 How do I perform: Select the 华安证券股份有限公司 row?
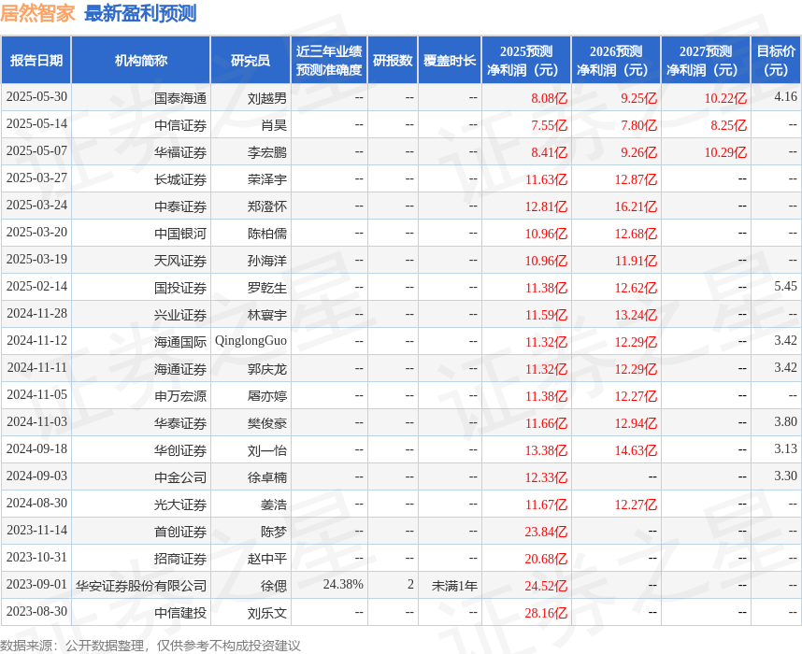[138, 585]
